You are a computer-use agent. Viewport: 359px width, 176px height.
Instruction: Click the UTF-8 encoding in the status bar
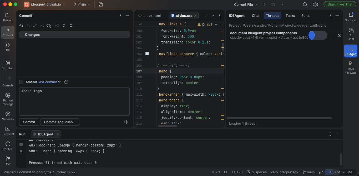tap(237, 172)
